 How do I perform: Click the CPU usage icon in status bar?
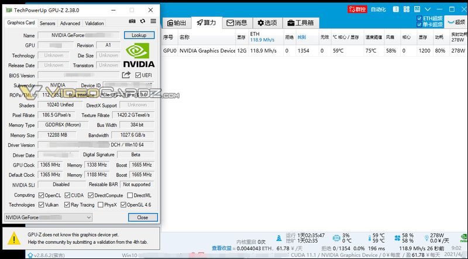coord(336,238)
